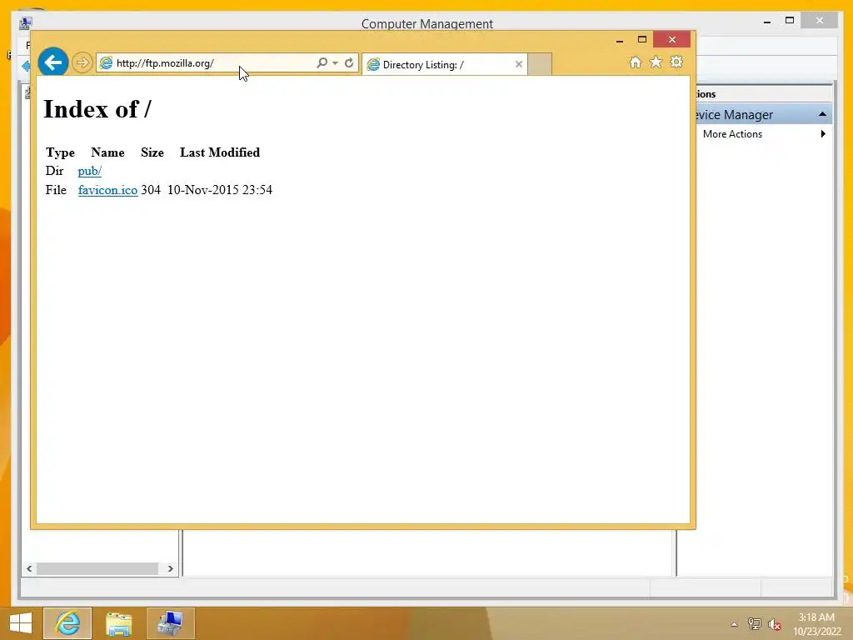Click the Last Modified column header
Viewport: 853px width, 640px height.
(x=220, y=152)
